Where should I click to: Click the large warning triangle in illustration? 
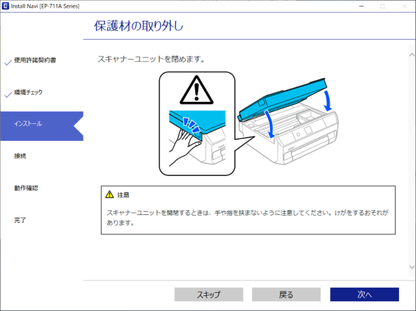[196, 90]
